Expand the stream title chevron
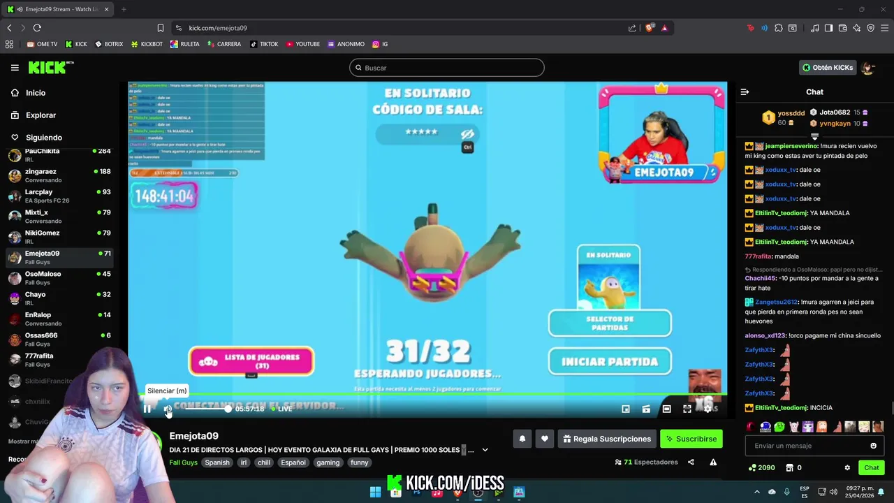The image size is (894, 503). coord(485,450)
